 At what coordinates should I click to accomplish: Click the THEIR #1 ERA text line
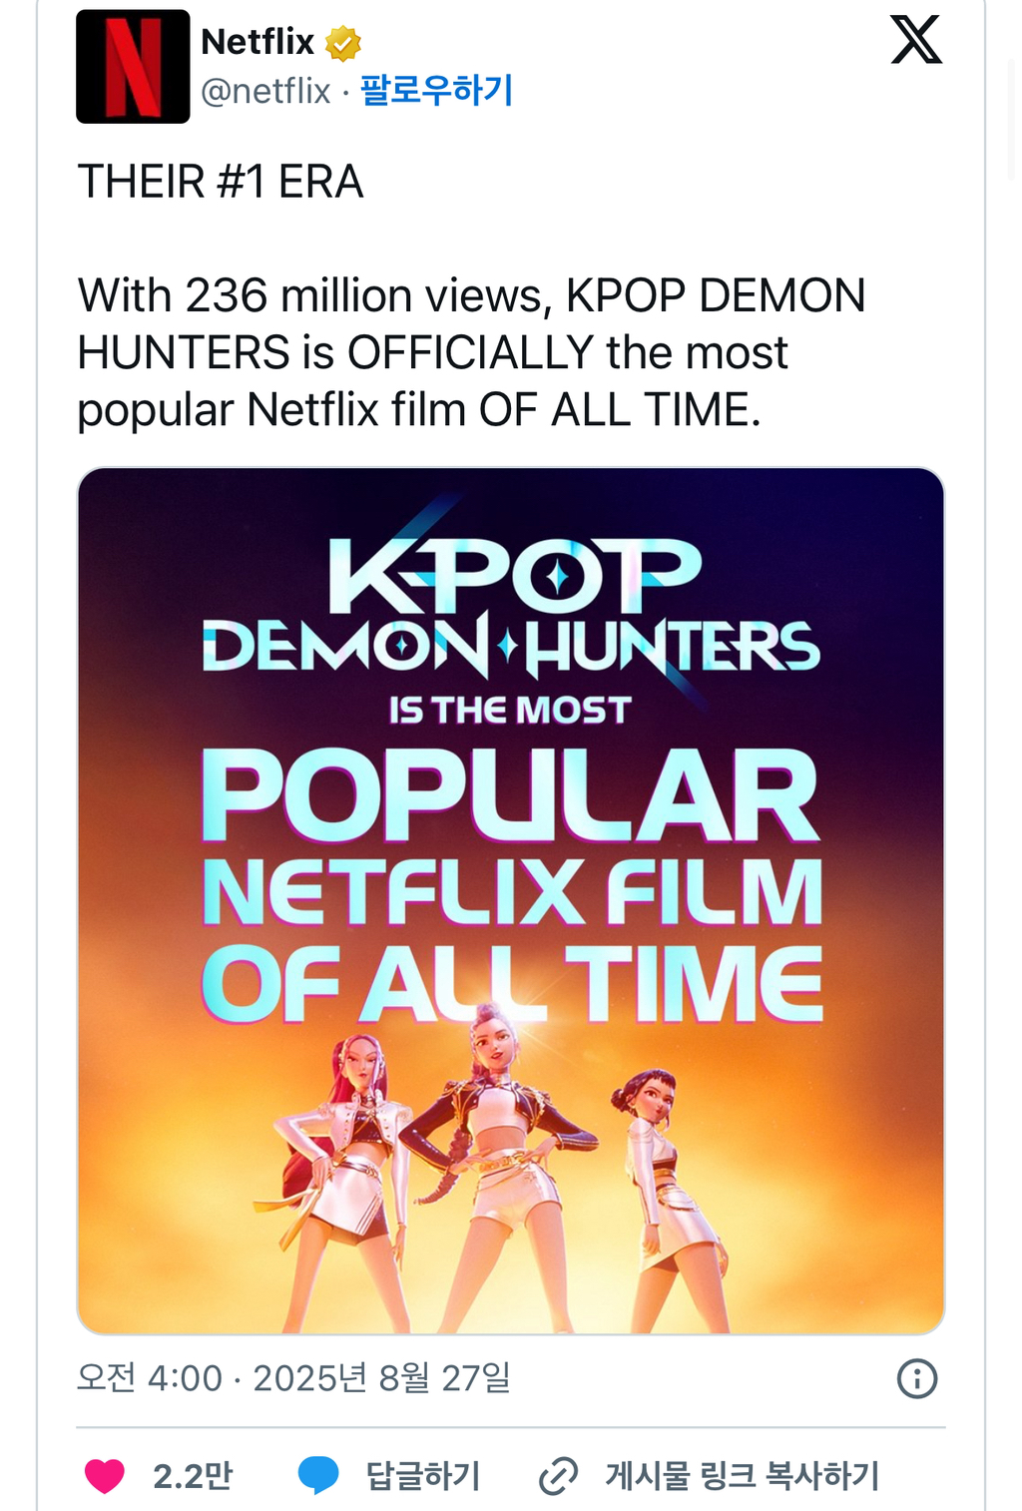coord(221,182)
